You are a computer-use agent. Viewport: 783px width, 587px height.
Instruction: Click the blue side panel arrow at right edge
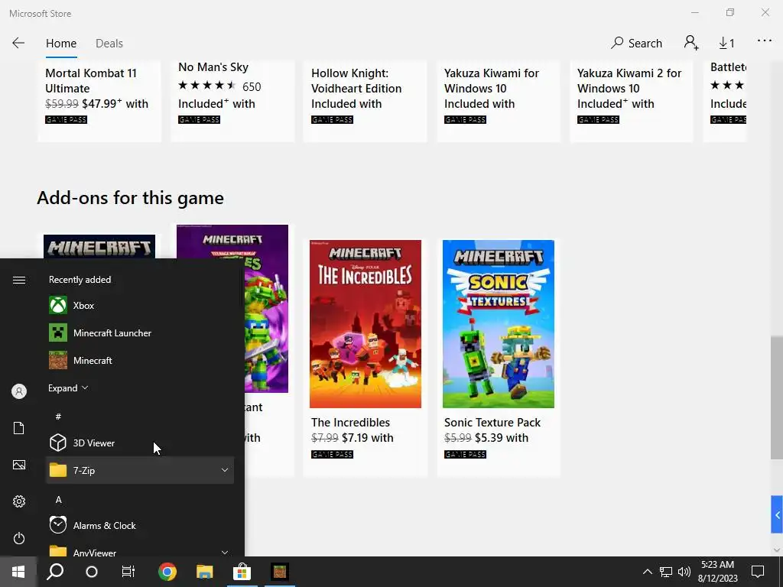point(777,514)
